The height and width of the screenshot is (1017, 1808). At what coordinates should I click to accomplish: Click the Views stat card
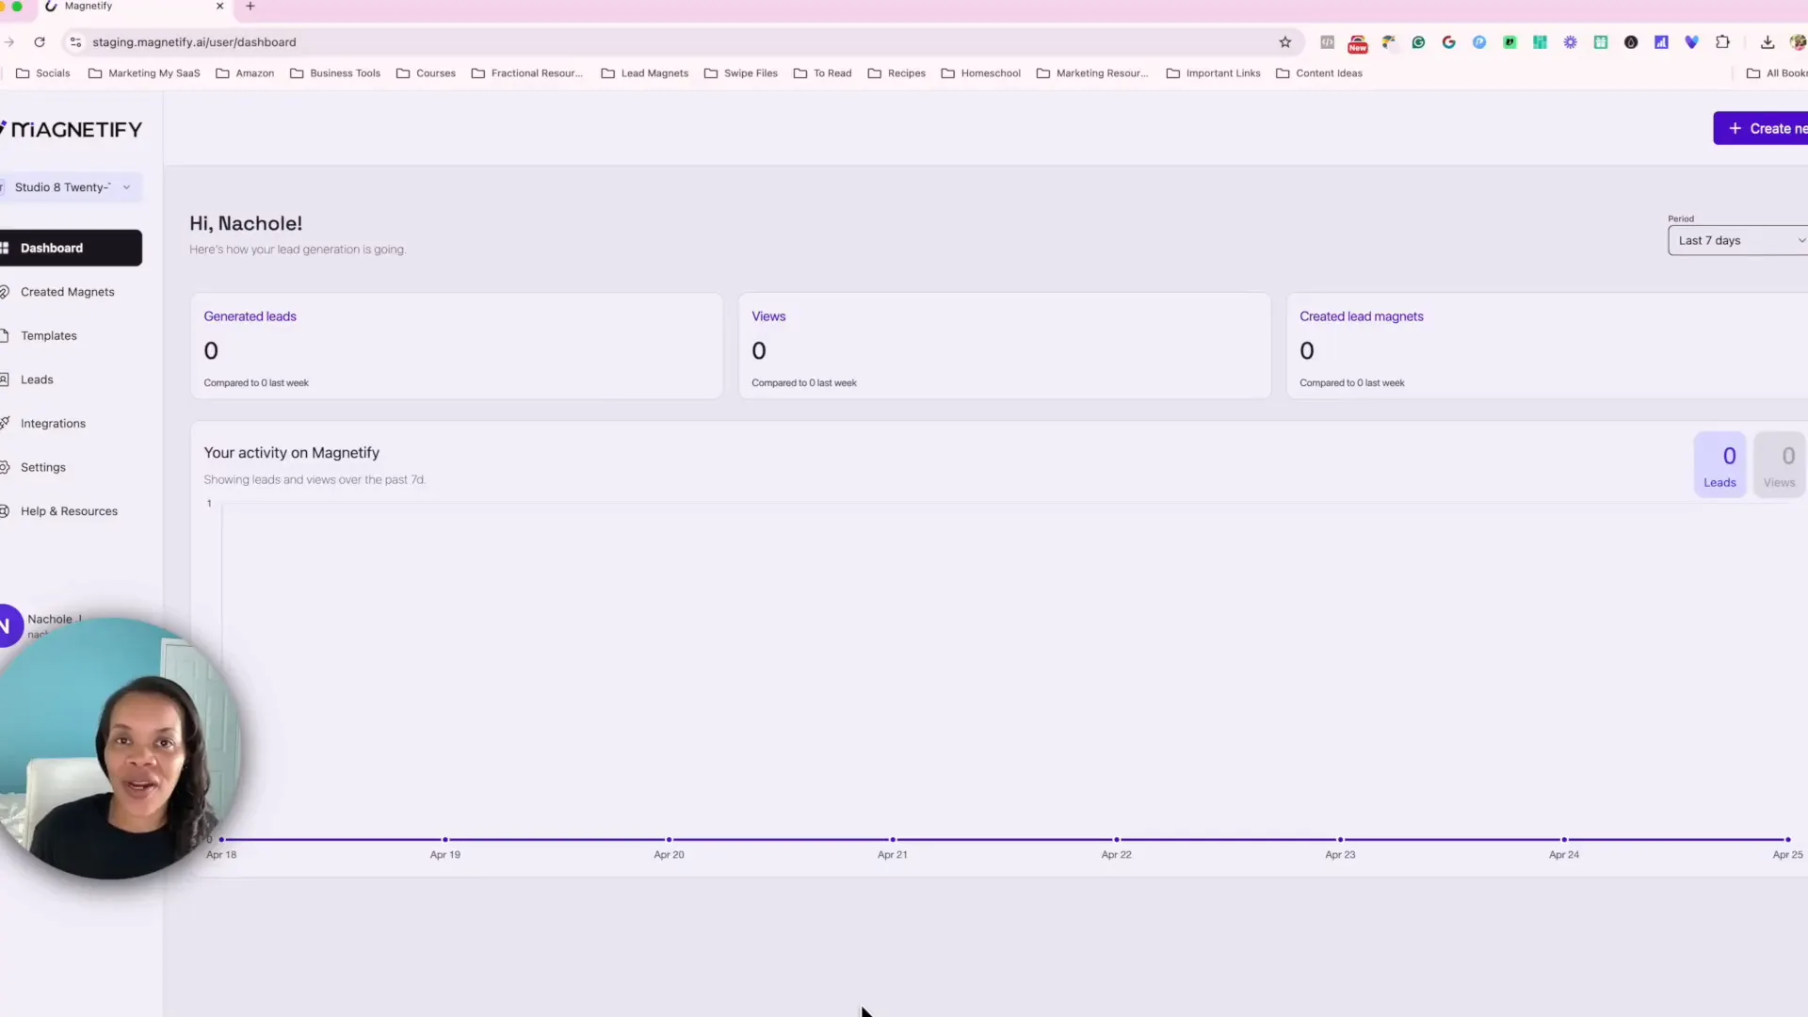[1005, 346]
